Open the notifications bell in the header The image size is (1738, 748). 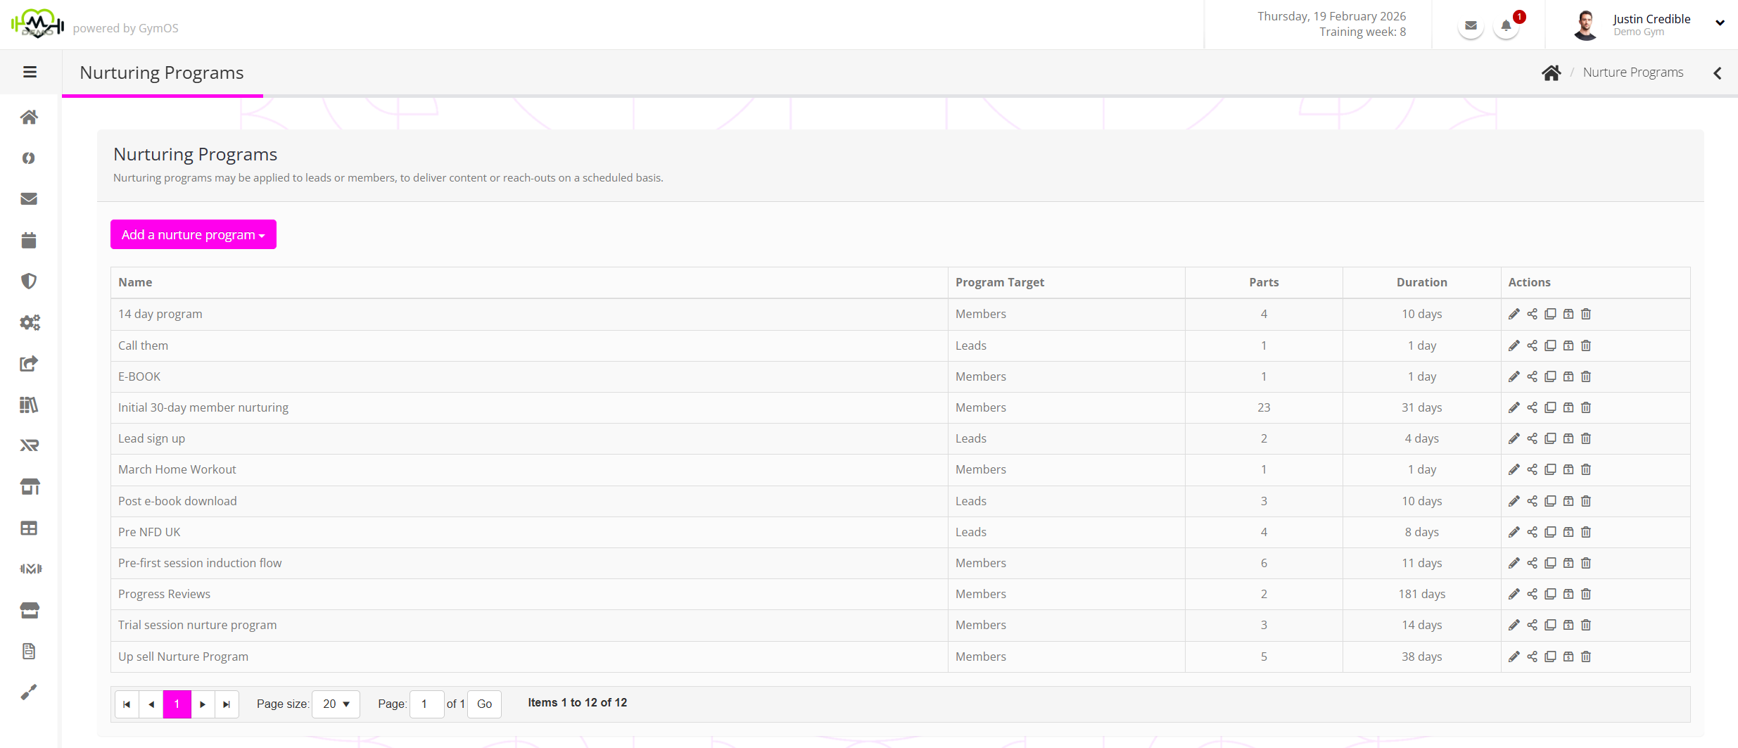pos(1506,27)
